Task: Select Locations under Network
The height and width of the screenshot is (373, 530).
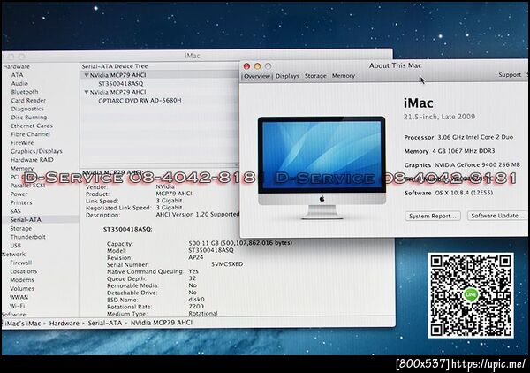Action: [x=23, y=271]
